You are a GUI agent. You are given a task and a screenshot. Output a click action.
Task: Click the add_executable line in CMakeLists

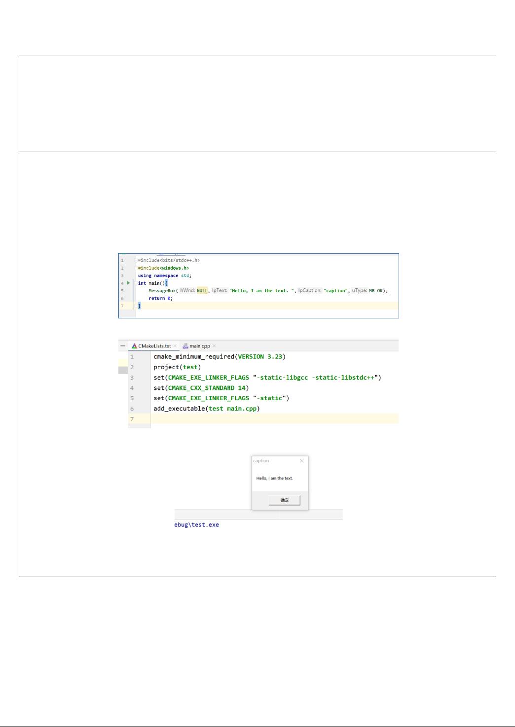(x=206, y=409)
